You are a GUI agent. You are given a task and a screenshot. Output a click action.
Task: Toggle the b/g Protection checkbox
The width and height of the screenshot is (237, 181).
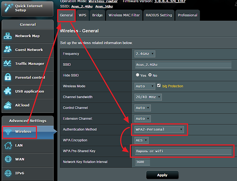click(x=159, y=86)
